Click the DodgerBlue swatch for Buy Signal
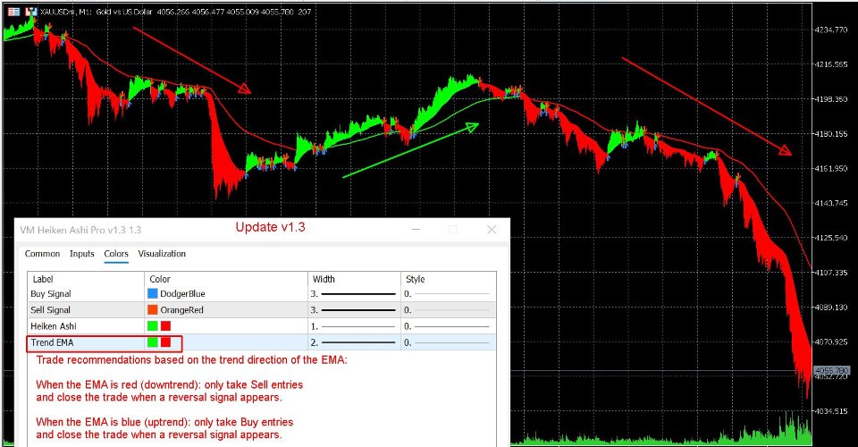This screenshot has width=858, height=447. click(x=153, y=294)
